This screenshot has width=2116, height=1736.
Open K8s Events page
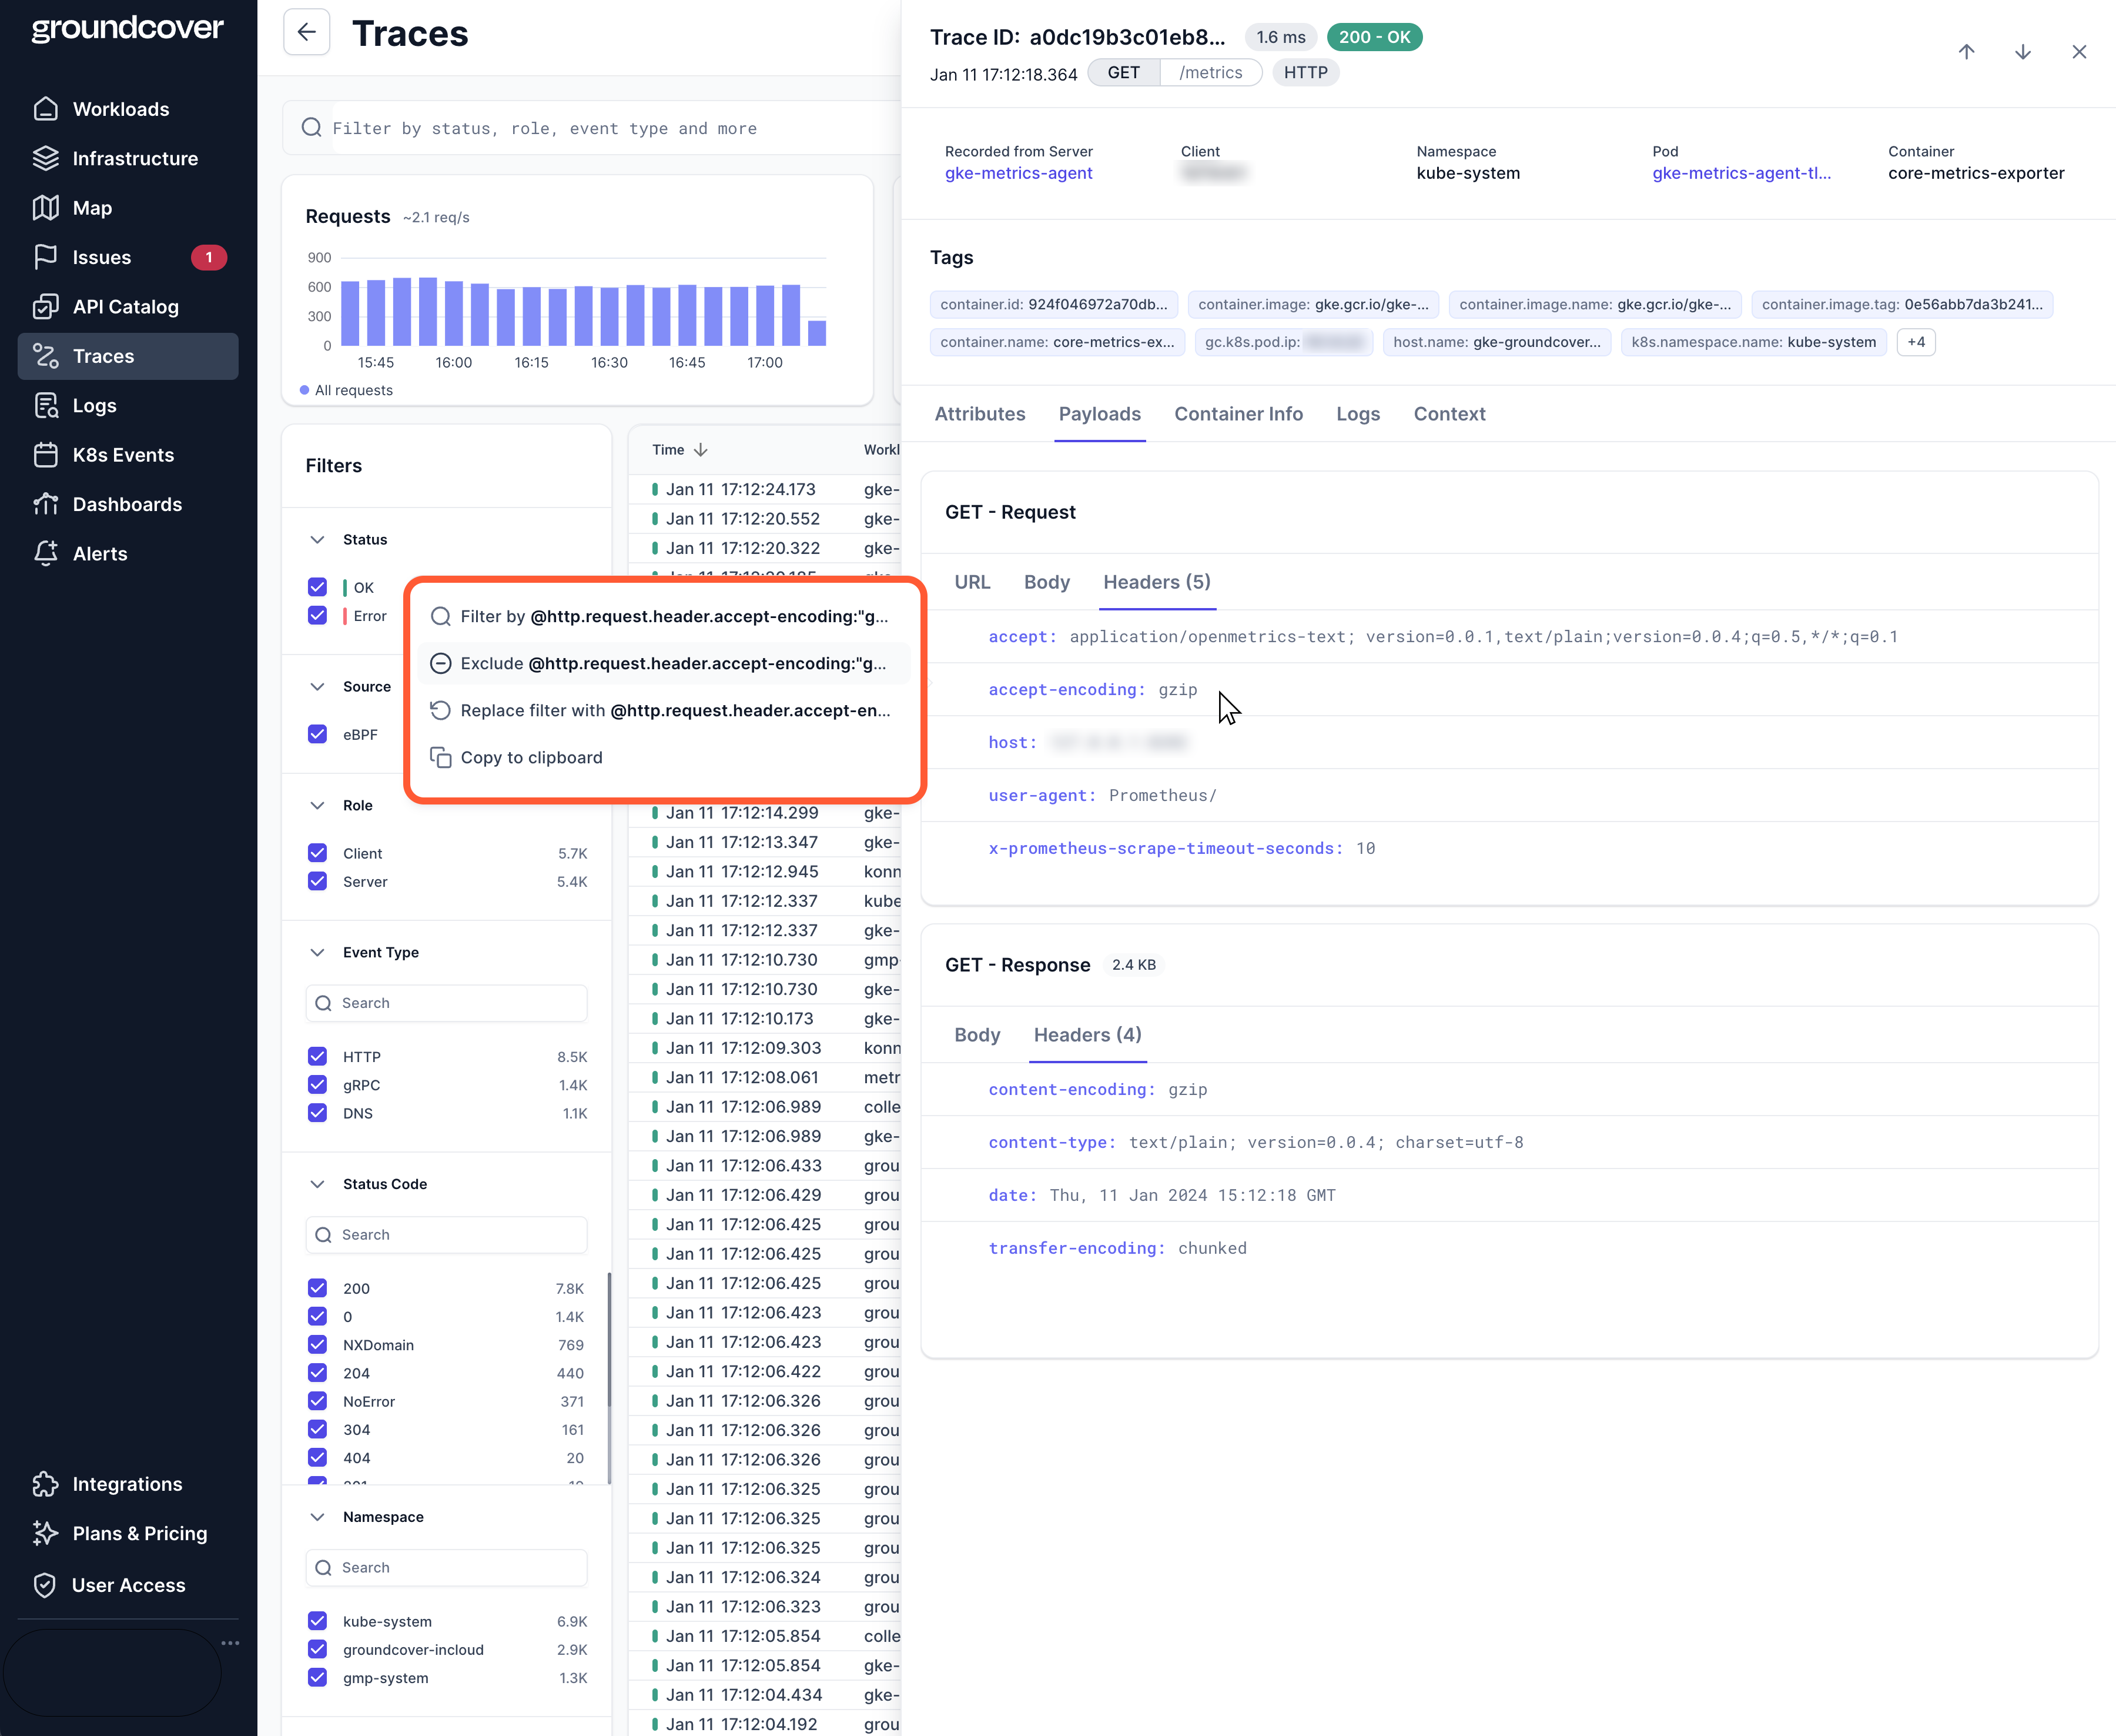[123, 455]
